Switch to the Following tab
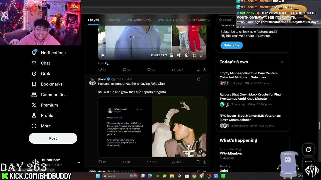This screenshot has width=321, height=180. pos(113,20)
